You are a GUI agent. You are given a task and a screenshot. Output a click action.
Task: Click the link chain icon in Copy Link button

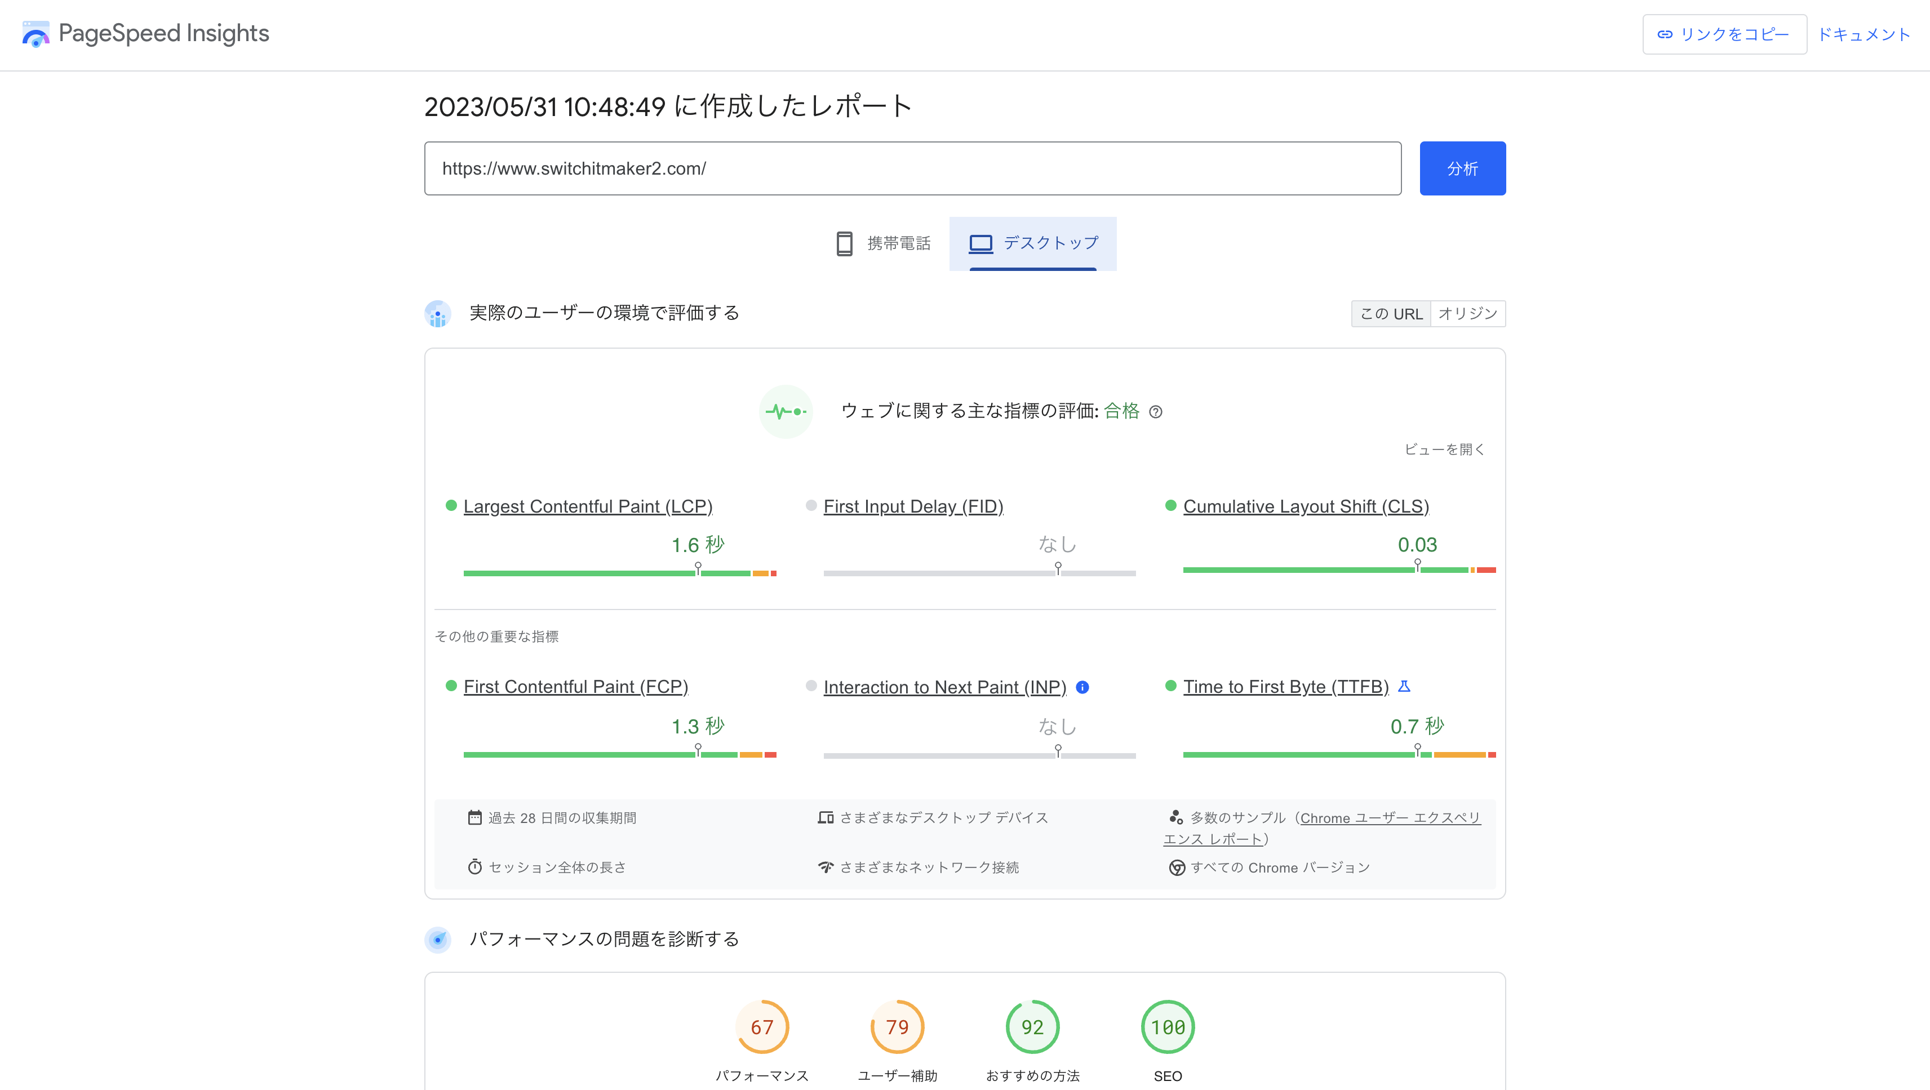tap(1665, 34)
